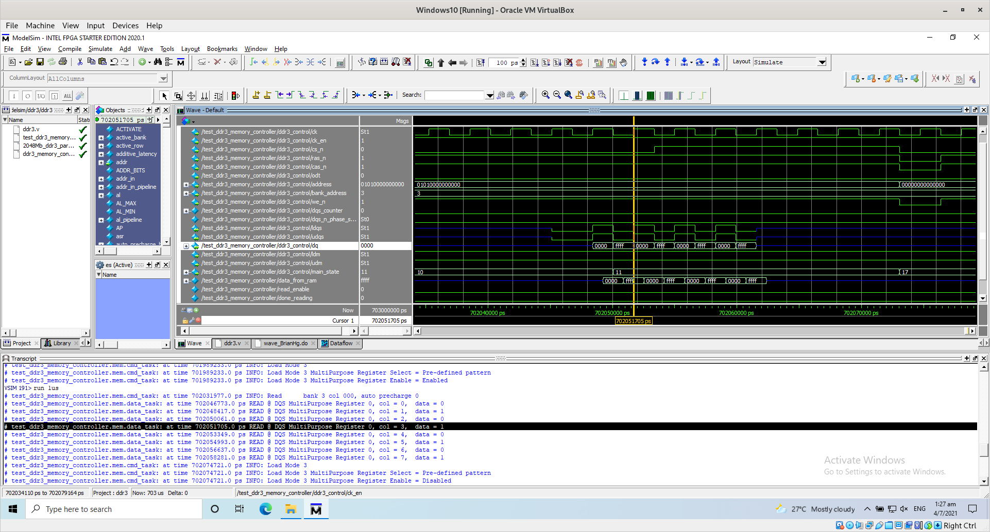Image resolution: width=990 pixels, height=532 pixels.
Task: Open the Bookmarks menu
Action: (222, 49)
